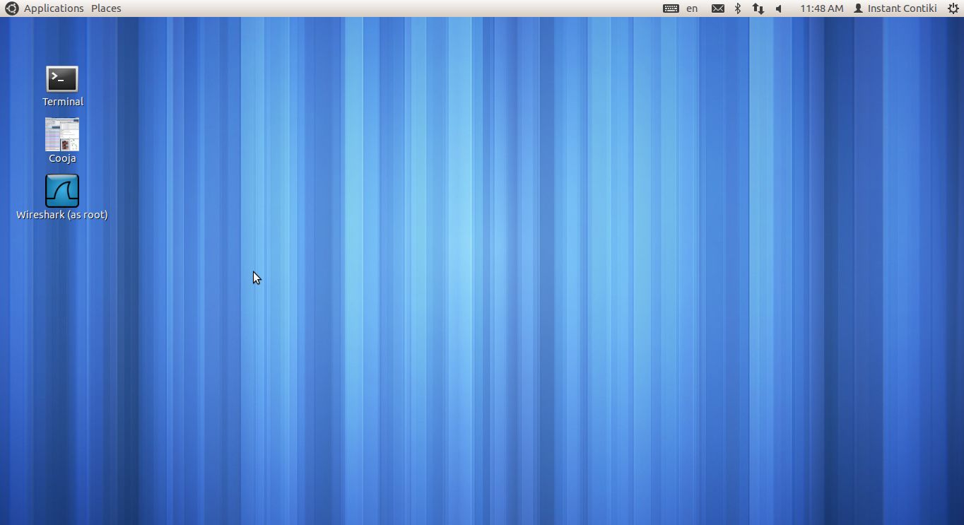The width and height of the screenshot is (964, 525).
Task: Expand the 'en' input language selector
Action: [x=692, y=8]
